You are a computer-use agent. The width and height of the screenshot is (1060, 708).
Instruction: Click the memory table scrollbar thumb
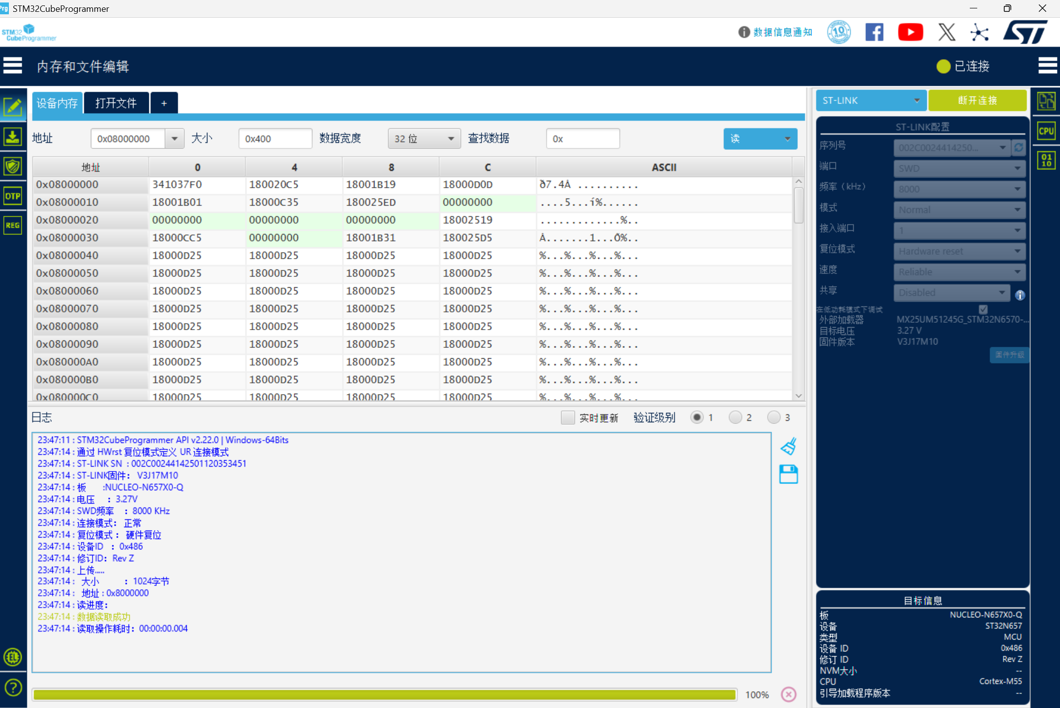coord(799,204)
